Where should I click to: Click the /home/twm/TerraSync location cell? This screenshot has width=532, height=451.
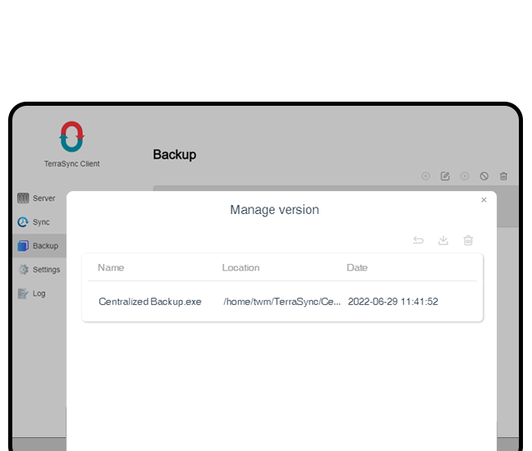tap(282, 302)
